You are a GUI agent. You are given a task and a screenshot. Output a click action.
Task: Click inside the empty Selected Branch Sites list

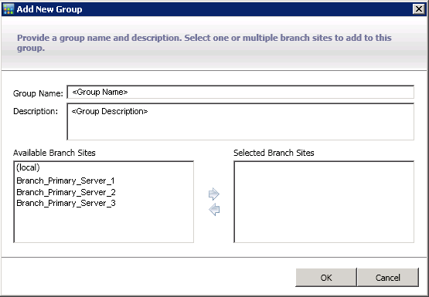[x=324, y=202]
